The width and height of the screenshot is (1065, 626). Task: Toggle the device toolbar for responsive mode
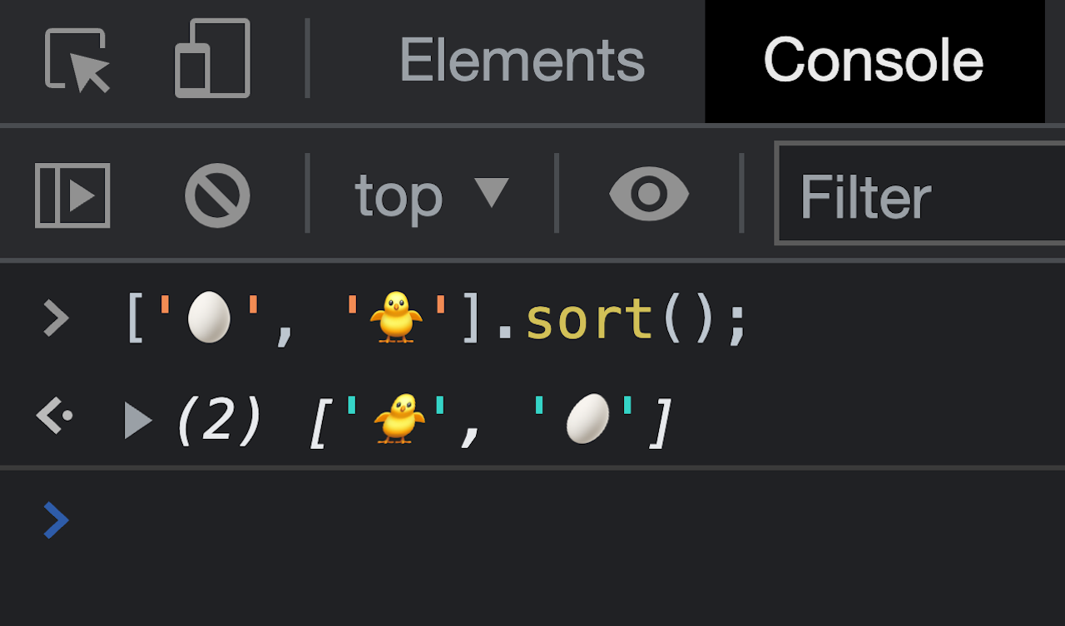click(x=211, y=60)
